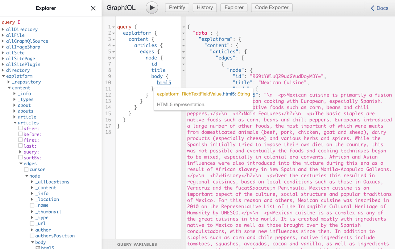Enable the before: argument checkbox
Viewport: 395px width, 249px height.
coord(20,134)
